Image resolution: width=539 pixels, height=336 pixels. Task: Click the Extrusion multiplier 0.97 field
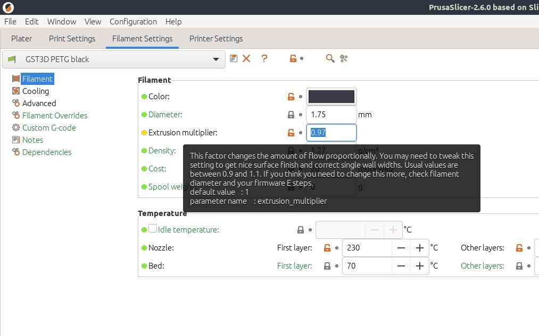point(331,133)
